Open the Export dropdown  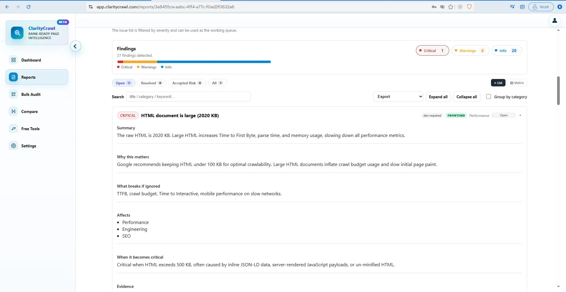398,96
